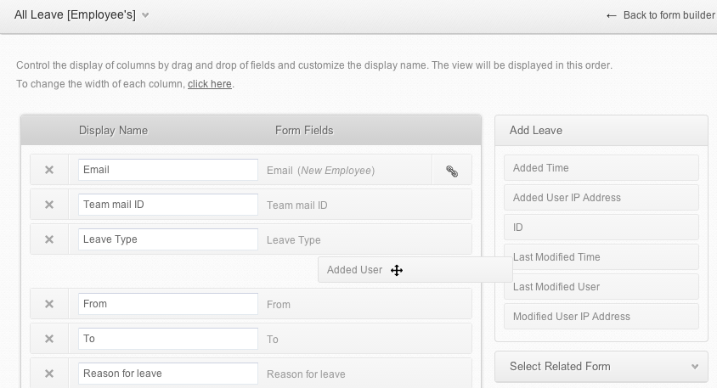Select the Modified User IP Address field
Image resolution: width=717 pixels, height=388 pixels.
tap(601, 317)
